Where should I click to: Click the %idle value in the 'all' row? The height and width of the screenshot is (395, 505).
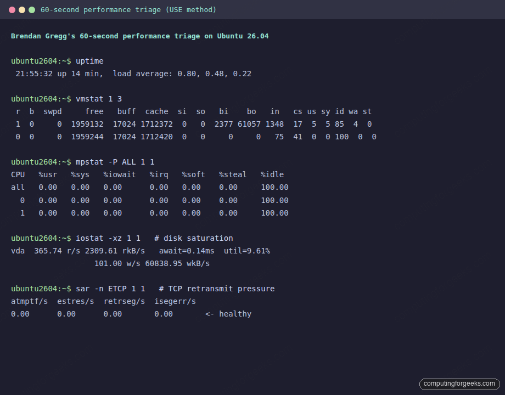(274, 188)
